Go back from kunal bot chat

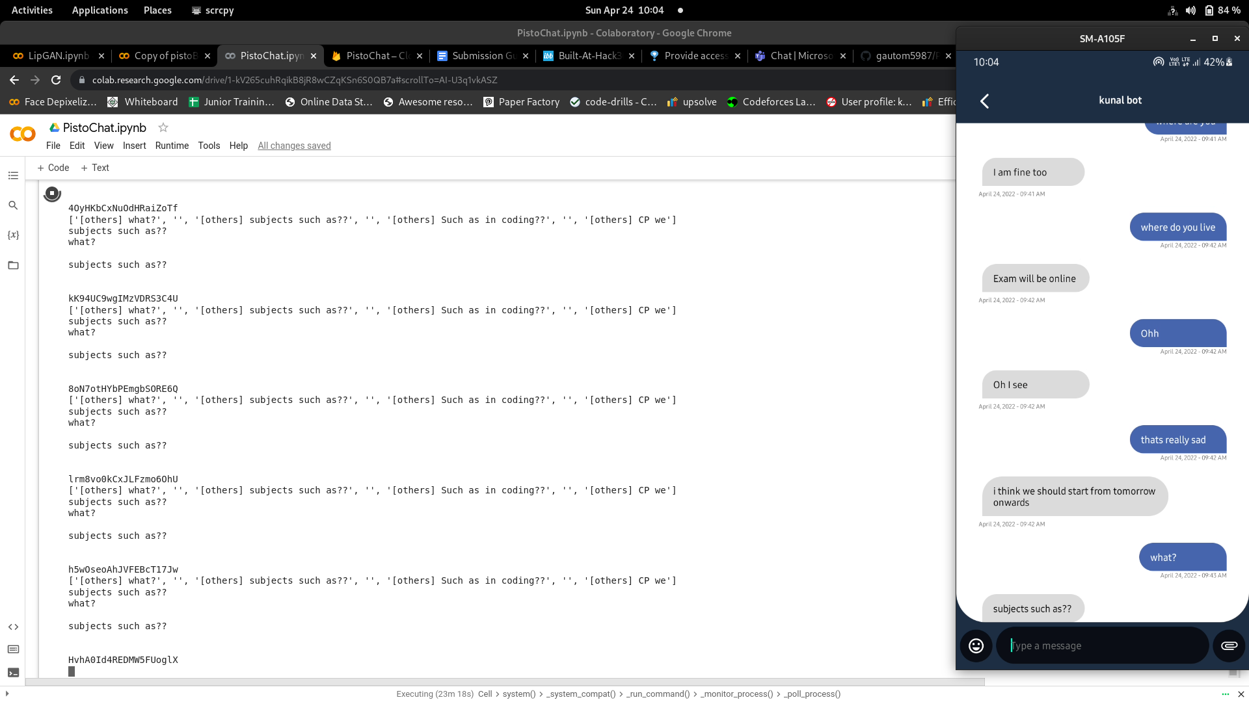click(x=984, y=101)
